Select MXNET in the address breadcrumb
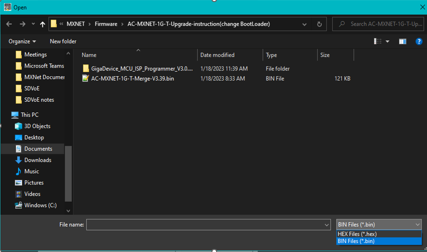Viewport: 427px width, 252px height. coord(75,24)
